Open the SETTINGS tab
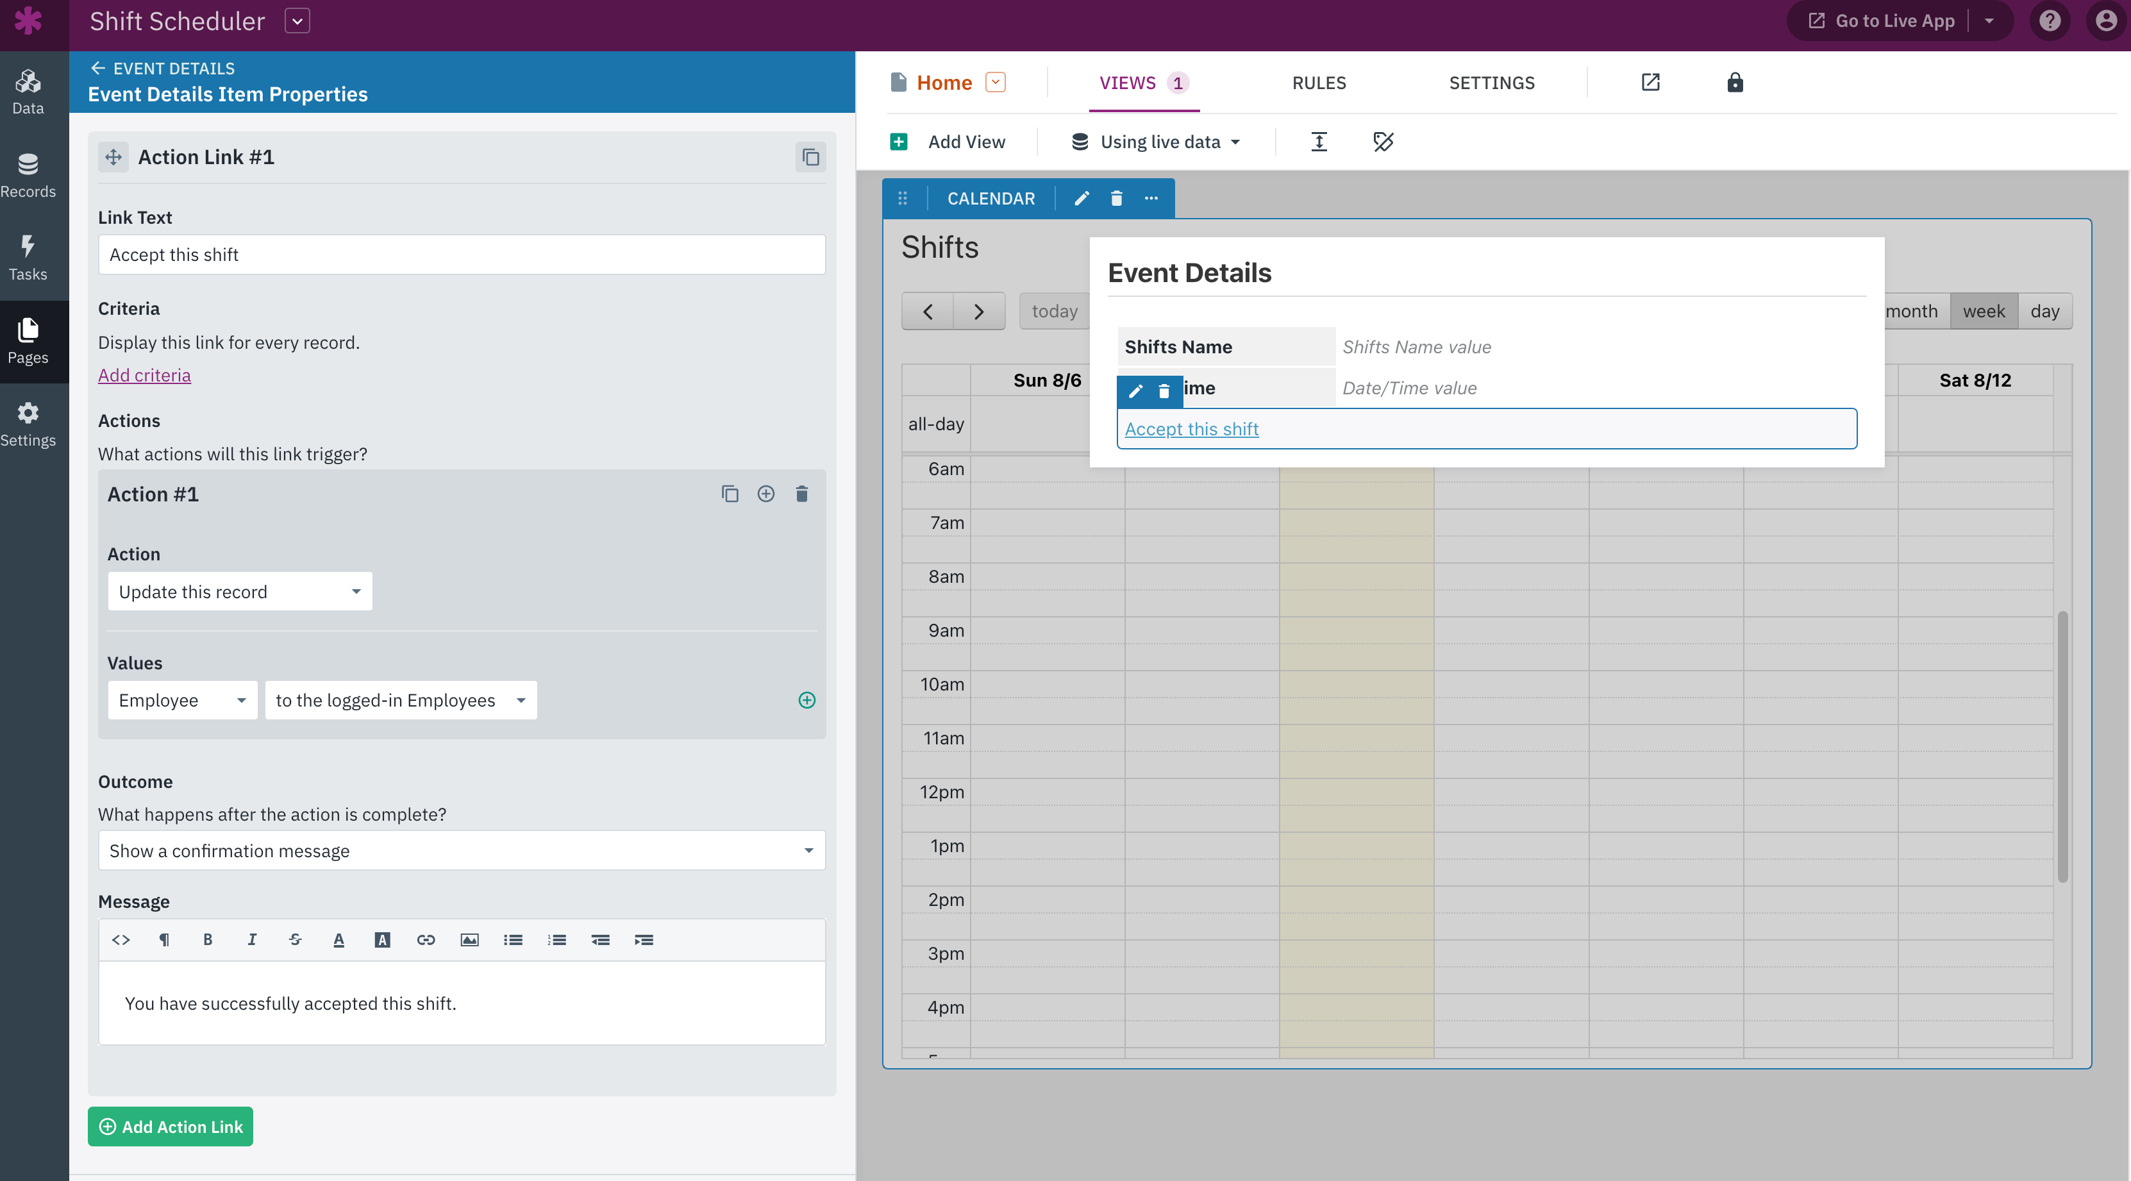Image resolution: width=2131 pixels, height=1181 pixels. coord(1492,83)
